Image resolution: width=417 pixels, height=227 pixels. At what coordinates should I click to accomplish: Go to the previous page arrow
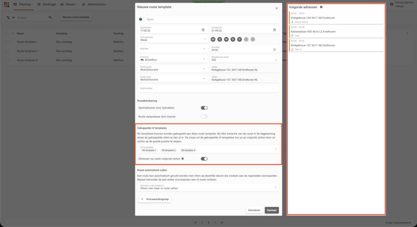pos(202,222)
